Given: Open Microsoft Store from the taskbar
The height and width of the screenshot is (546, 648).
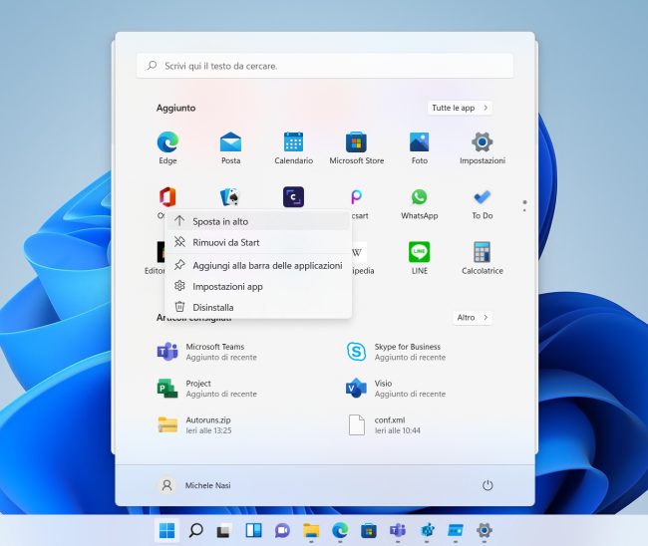Looking at the screenshot, I should coord(369,530).
